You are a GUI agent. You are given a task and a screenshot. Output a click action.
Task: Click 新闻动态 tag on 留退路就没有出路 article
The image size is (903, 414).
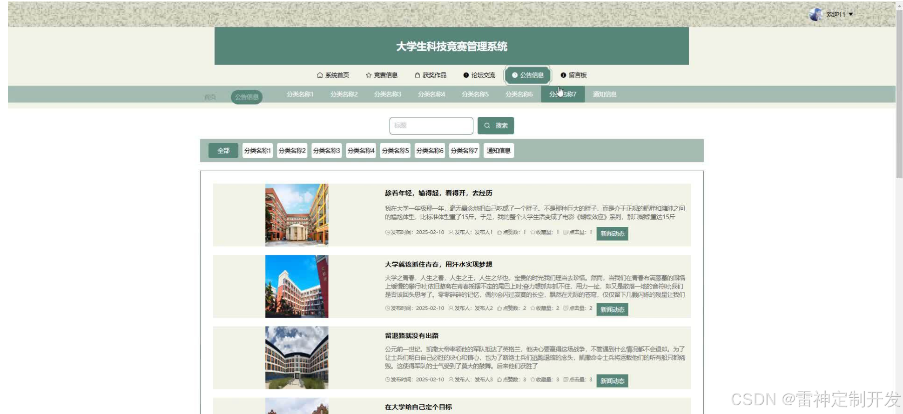point(612,381)
